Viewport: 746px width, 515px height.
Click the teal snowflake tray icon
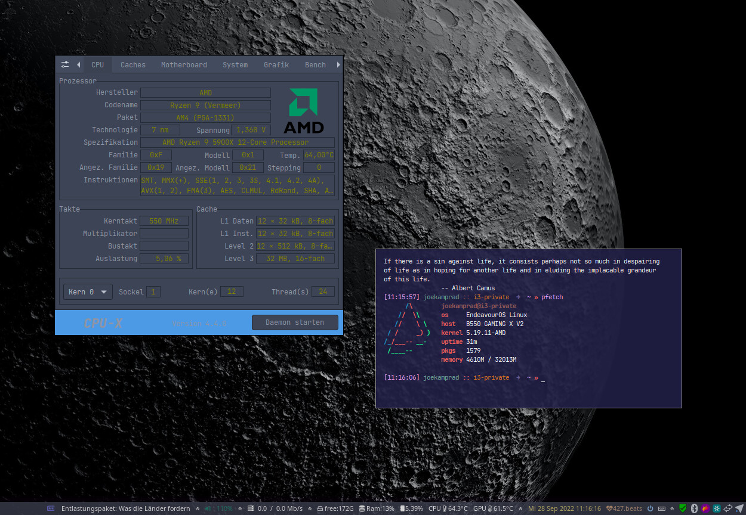tap(716, 508)
